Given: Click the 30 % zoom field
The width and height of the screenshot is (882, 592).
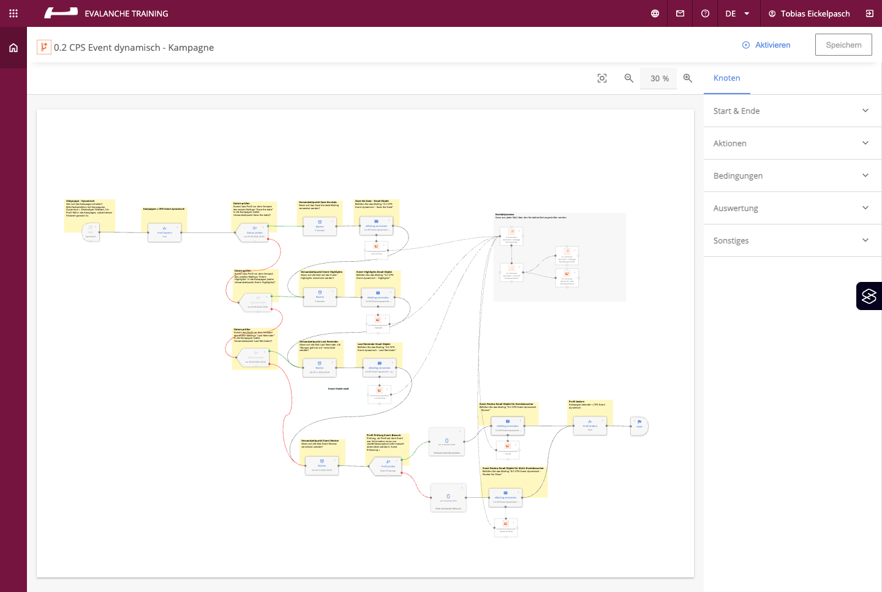Looking at the screenshot, I should pyautogui.click(x=659, y=78).
